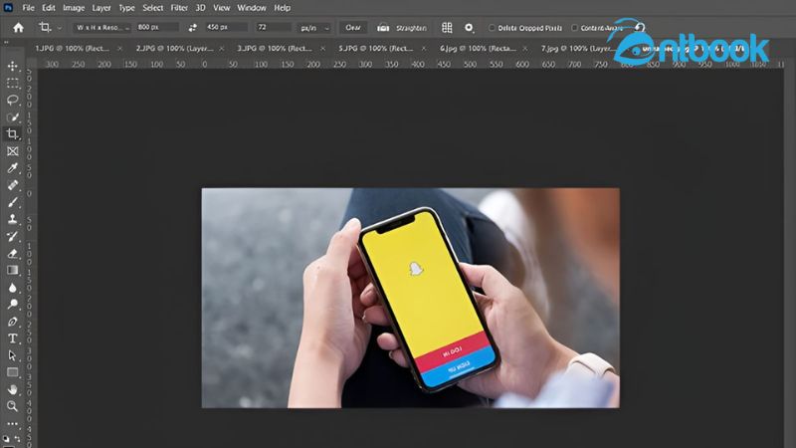This screenshot has width=796, height=448.
Task: Select the Healing Brush tool
Action: tap(12, 185)
